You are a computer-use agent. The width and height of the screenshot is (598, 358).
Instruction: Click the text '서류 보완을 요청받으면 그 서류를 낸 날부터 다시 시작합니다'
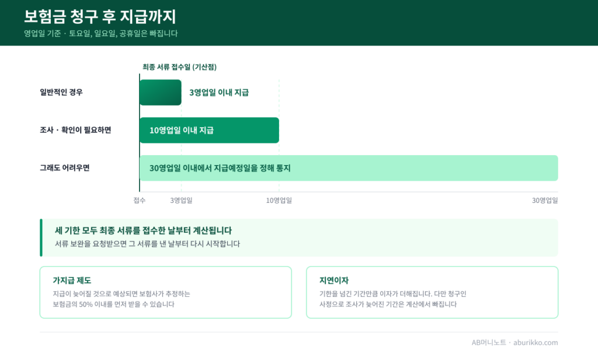pyautogui.click(x=147, y=244)
